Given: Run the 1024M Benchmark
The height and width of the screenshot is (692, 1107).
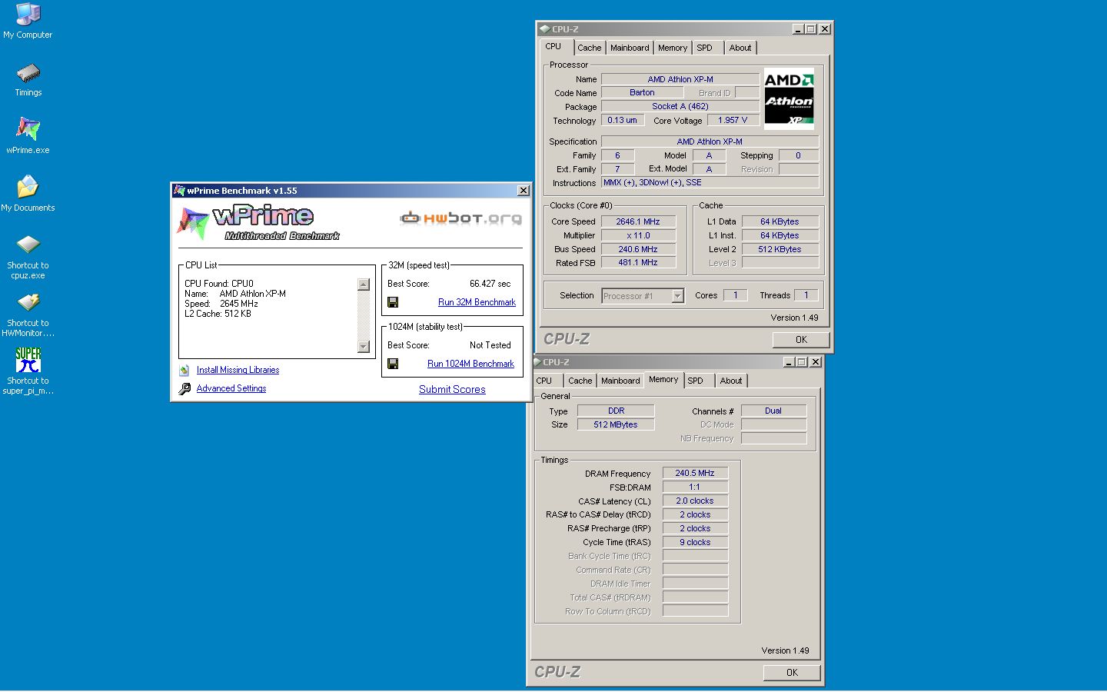Looking at the screenshot, I should coord(470,364).
